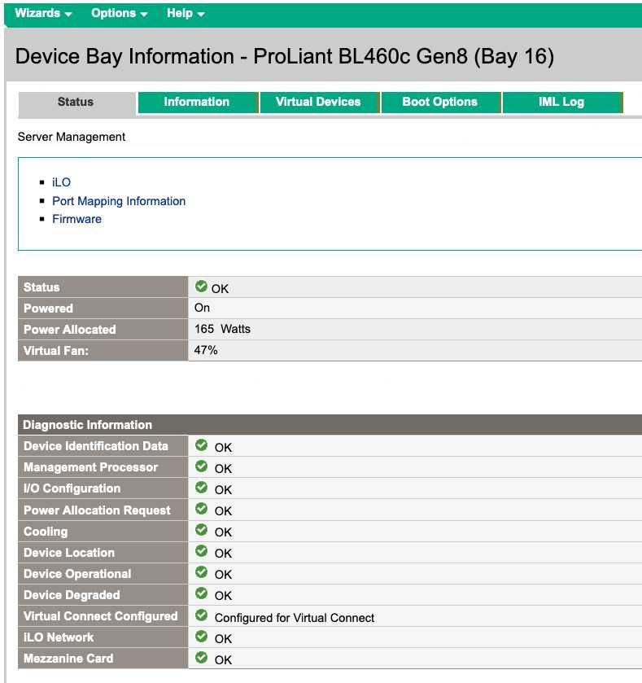Open the iLO link

61,182
